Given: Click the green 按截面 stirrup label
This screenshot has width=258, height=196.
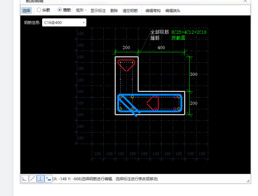Looking at the screenshot, I should click(178, 38).
